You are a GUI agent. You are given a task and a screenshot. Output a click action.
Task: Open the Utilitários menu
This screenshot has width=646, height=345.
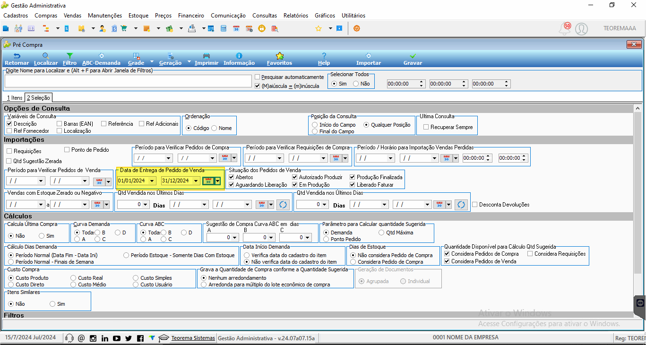(353, 16)
